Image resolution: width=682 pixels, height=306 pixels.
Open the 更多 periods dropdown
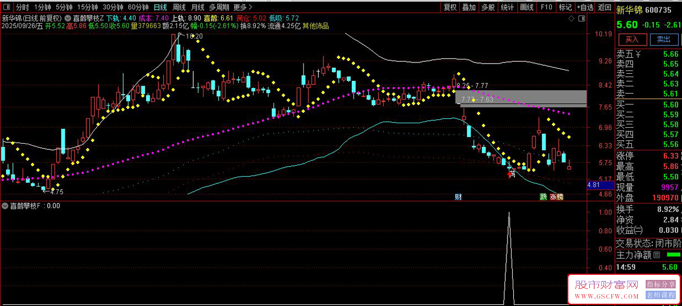[x=243, y=7]
